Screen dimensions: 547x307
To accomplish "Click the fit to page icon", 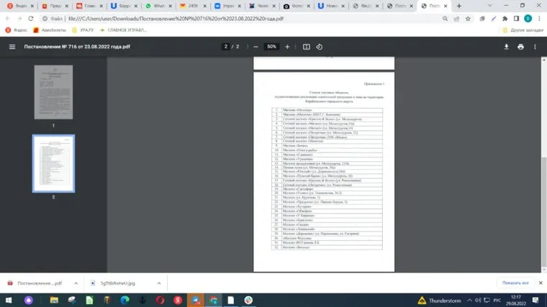I will (307, 47).
